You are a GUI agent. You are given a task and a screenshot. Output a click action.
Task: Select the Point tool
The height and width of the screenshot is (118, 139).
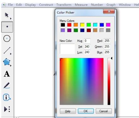[x=7, y=27]
